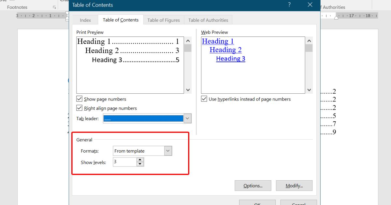Click Heading 3 link in Web Preview
Screen dimensions: 391x205
click(x=231, y=59)
